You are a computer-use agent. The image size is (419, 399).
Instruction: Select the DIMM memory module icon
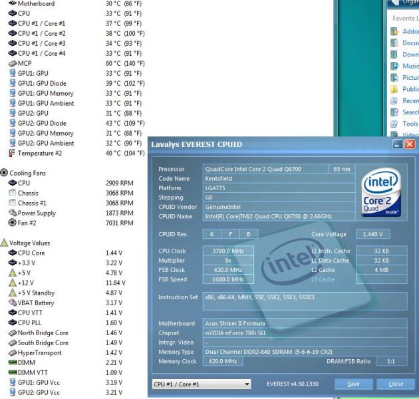click(x=12, y=362)
